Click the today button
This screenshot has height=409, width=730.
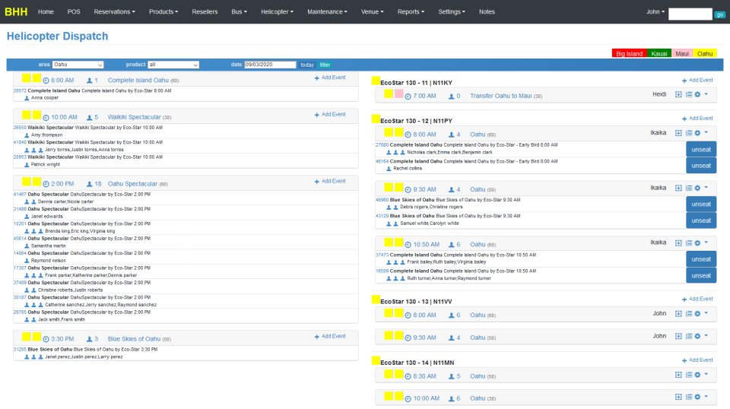(307, 65)
